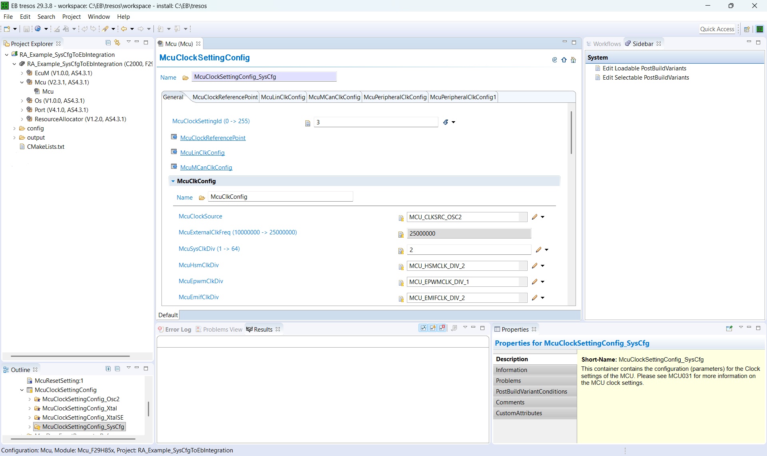
Task: Click the pencil icon for McuClockSource
Action: pyautogui.click(x=535, y=217)
